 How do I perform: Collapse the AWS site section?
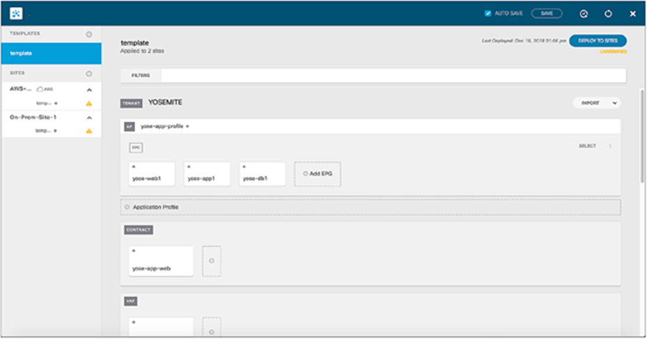(89, 90)
